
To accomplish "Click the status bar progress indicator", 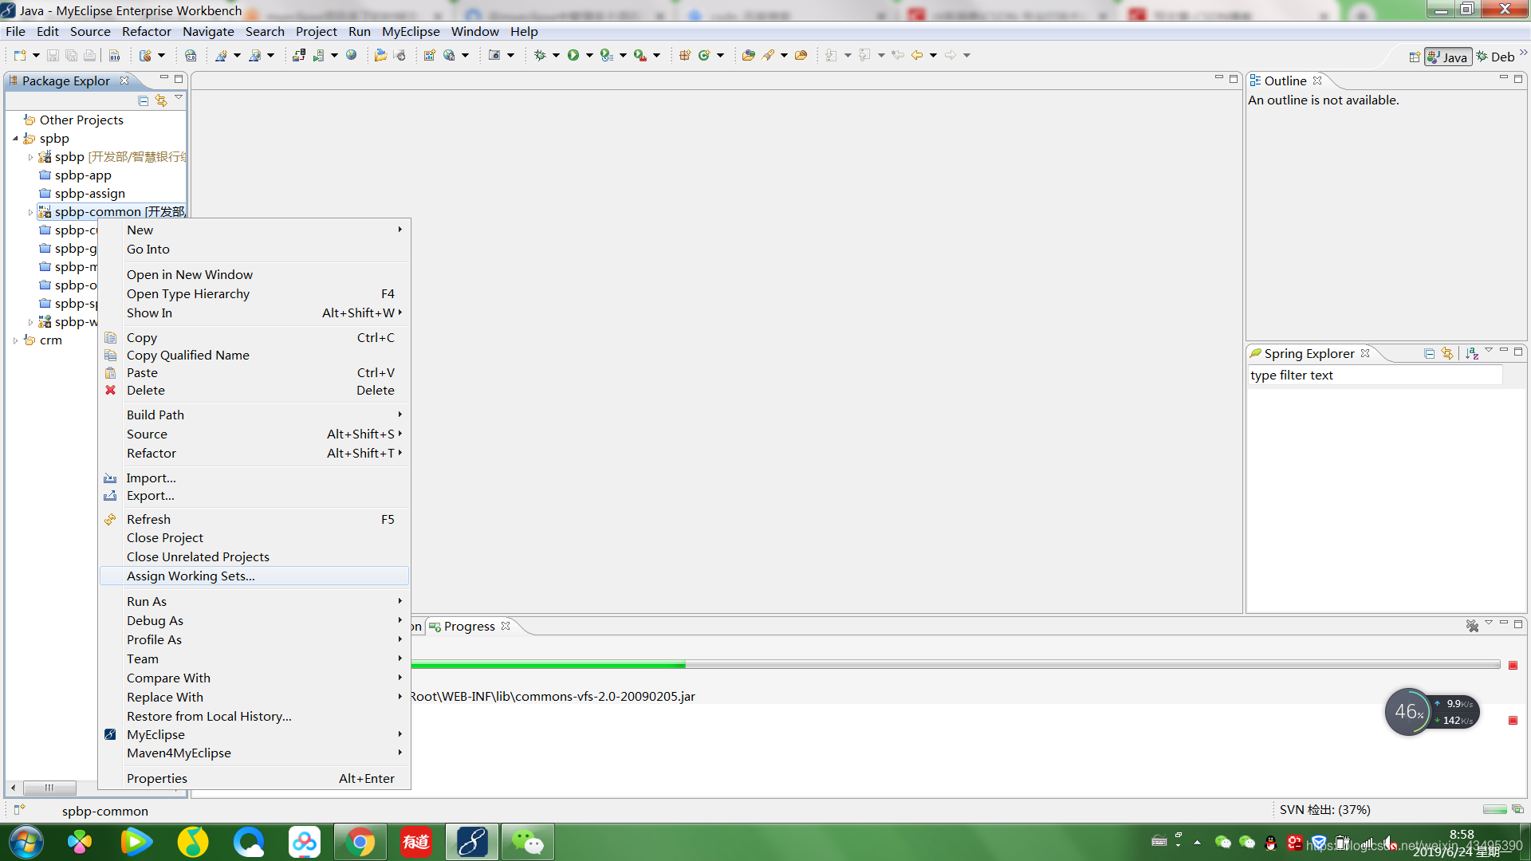I will [x=1495, y=809].
